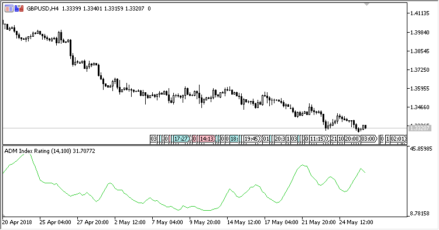Click the 7 May 04:00 time label
The image size is (439, 230).
tap(167, 222)
